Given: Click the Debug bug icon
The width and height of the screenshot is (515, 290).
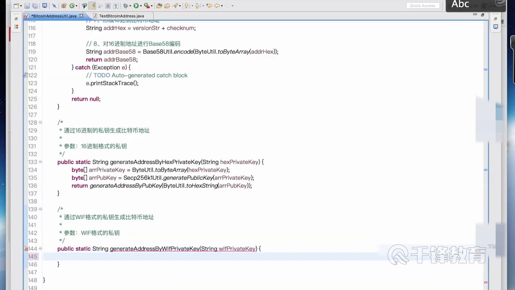Looking at the screenshot, I should point(126,6).
